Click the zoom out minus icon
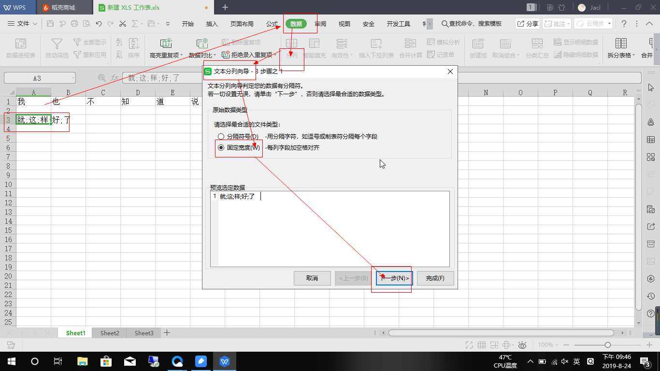 [x=566, y=345]
